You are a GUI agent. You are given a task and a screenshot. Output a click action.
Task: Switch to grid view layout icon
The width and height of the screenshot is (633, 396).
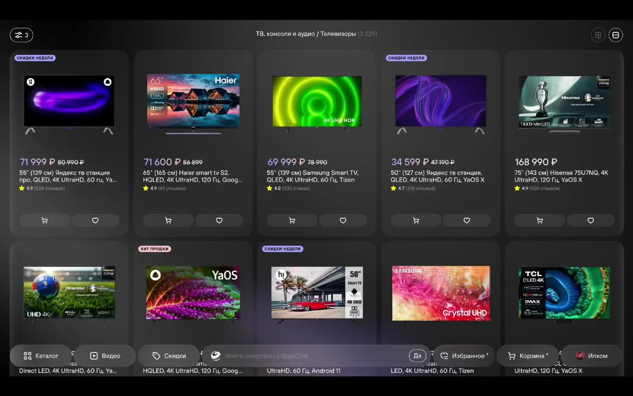point(598,35)
